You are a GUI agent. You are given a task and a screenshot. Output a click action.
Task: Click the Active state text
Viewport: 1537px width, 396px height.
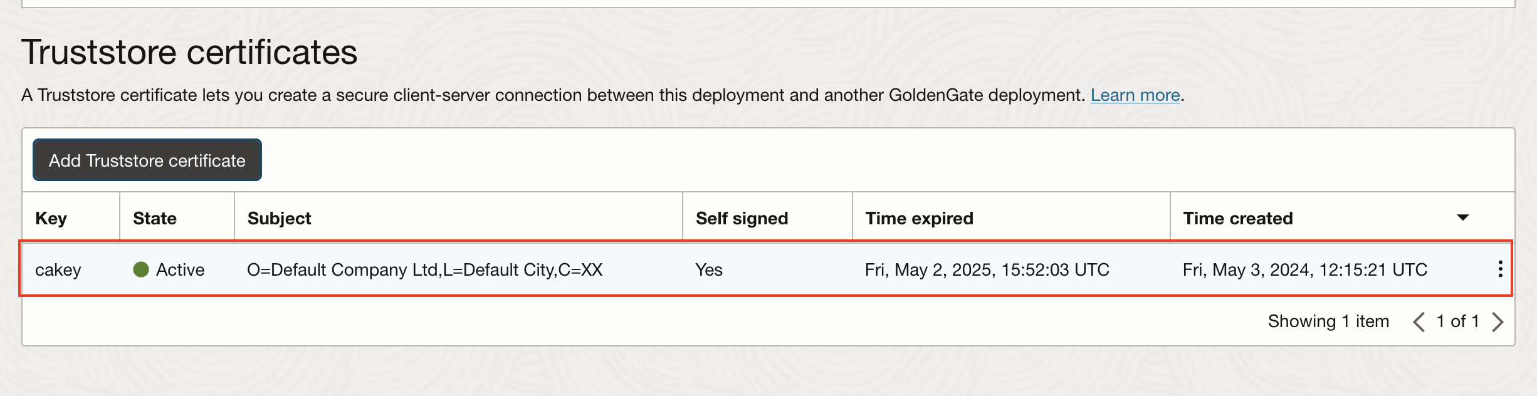tap(181, 269)
